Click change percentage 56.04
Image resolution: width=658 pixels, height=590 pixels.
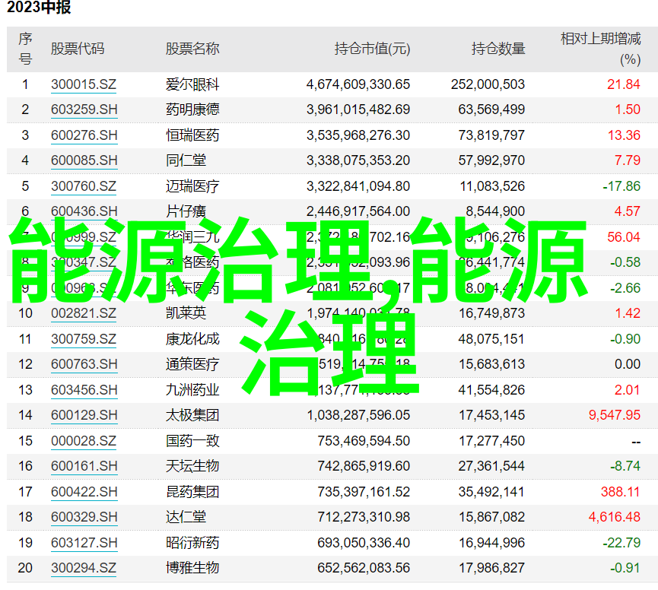[624, 237]
